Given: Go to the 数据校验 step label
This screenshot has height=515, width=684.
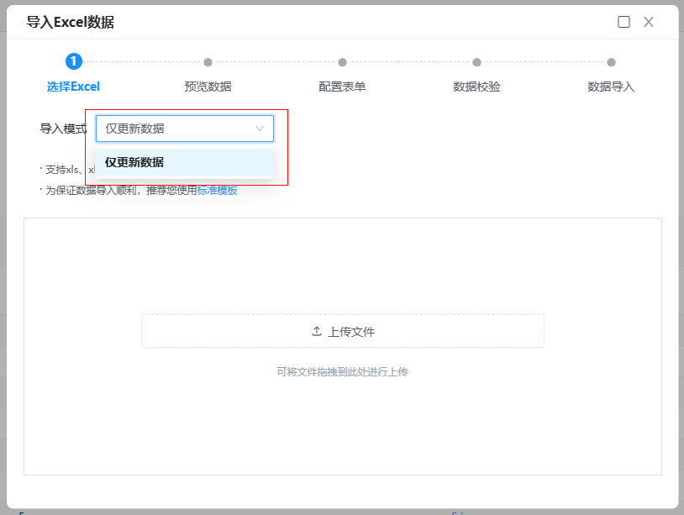Looking at the screenshot, I should tap(476, 87).
